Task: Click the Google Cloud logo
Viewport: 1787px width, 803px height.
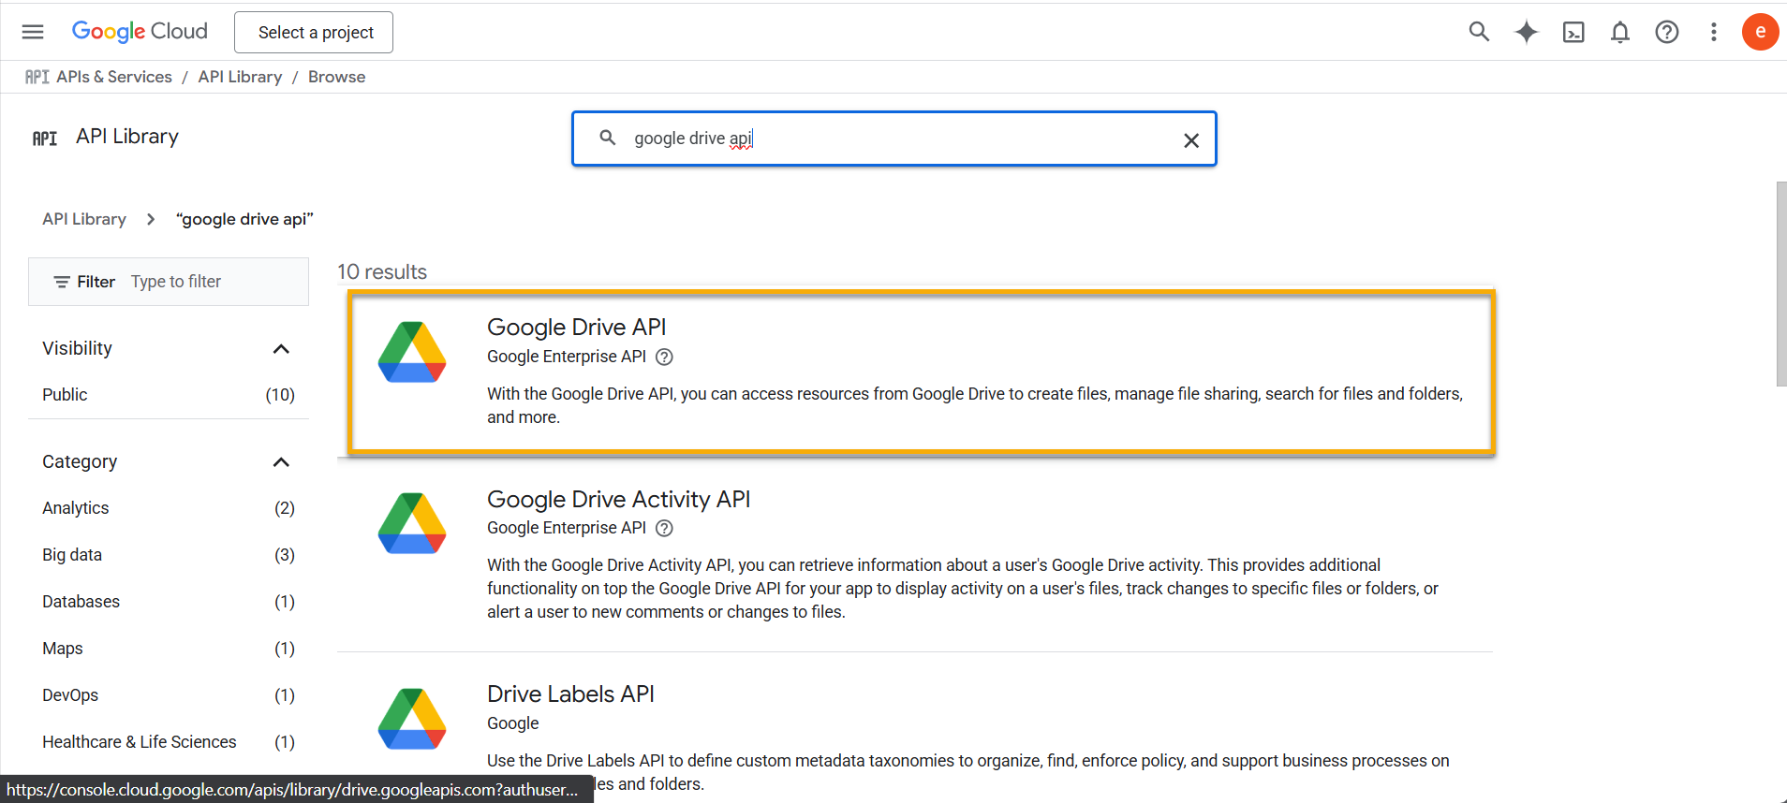Action: [x=140, y=32]
